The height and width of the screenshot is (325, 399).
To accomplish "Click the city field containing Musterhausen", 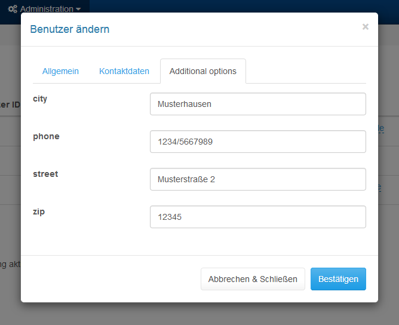I will (257, 104).
